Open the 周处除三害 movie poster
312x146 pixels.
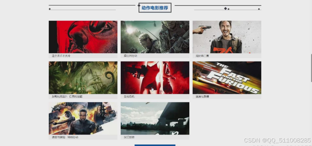[227, 37]
